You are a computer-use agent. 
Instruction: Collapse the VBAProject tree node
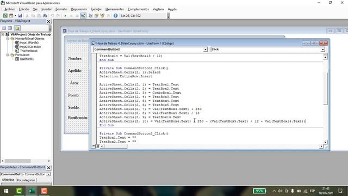point(3,34)
